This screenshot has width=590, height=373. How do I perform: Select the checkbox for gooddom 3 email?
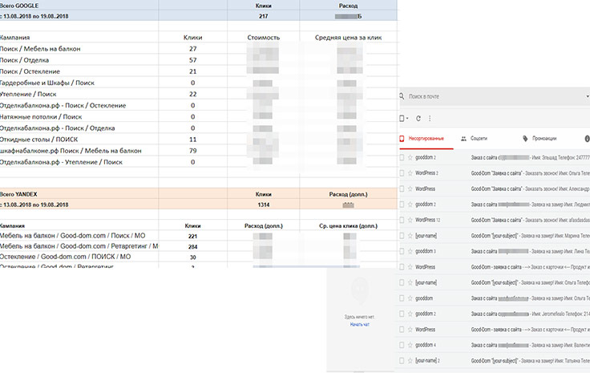tap(402, 251)
